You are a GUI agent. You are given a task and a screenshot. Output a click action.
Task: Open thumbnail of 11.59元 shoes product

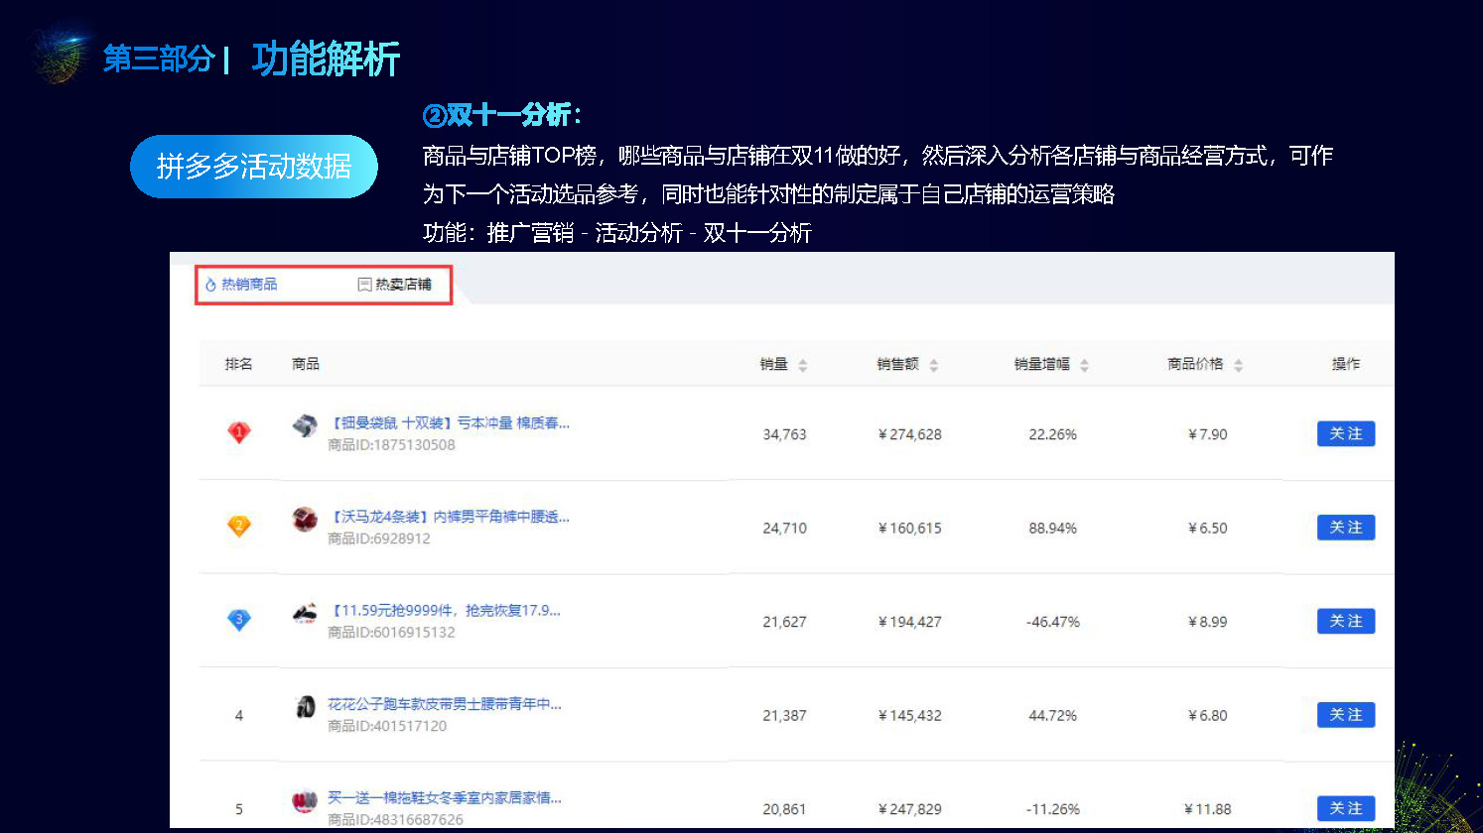coord(305,613)
